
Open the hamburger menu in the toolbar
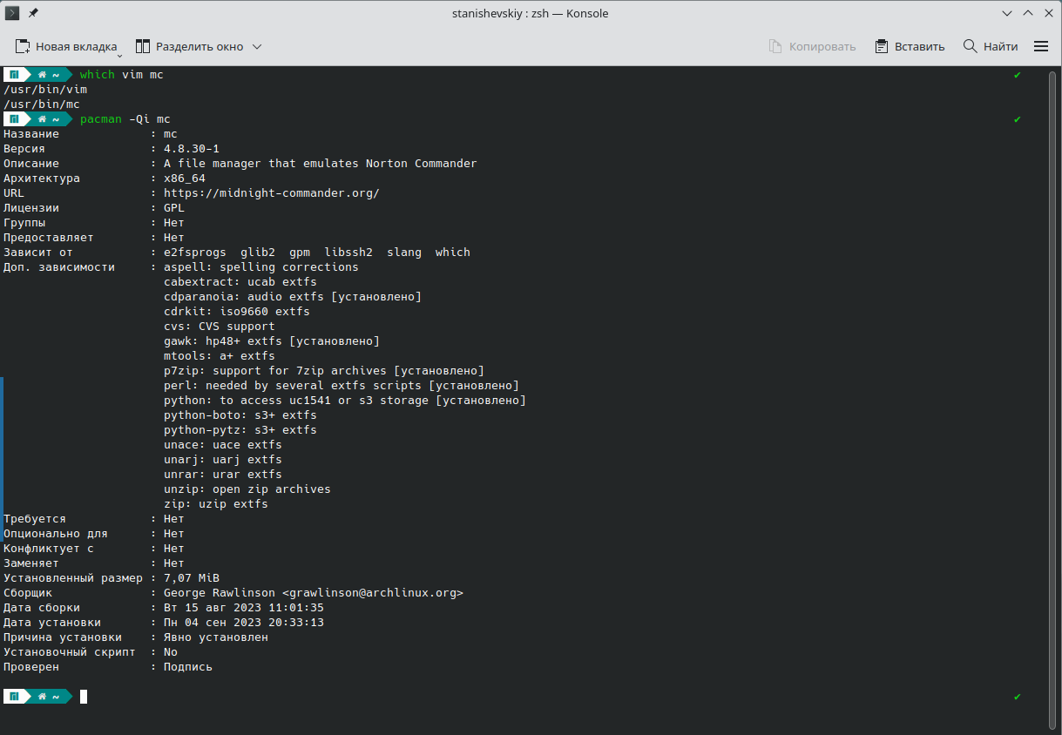click(1041, 46)
